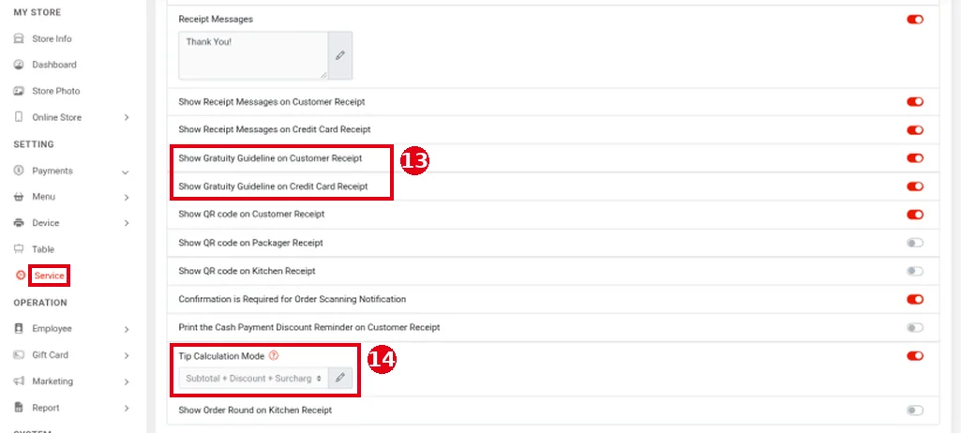Expand the Menu chevron

tap(127, 197)
